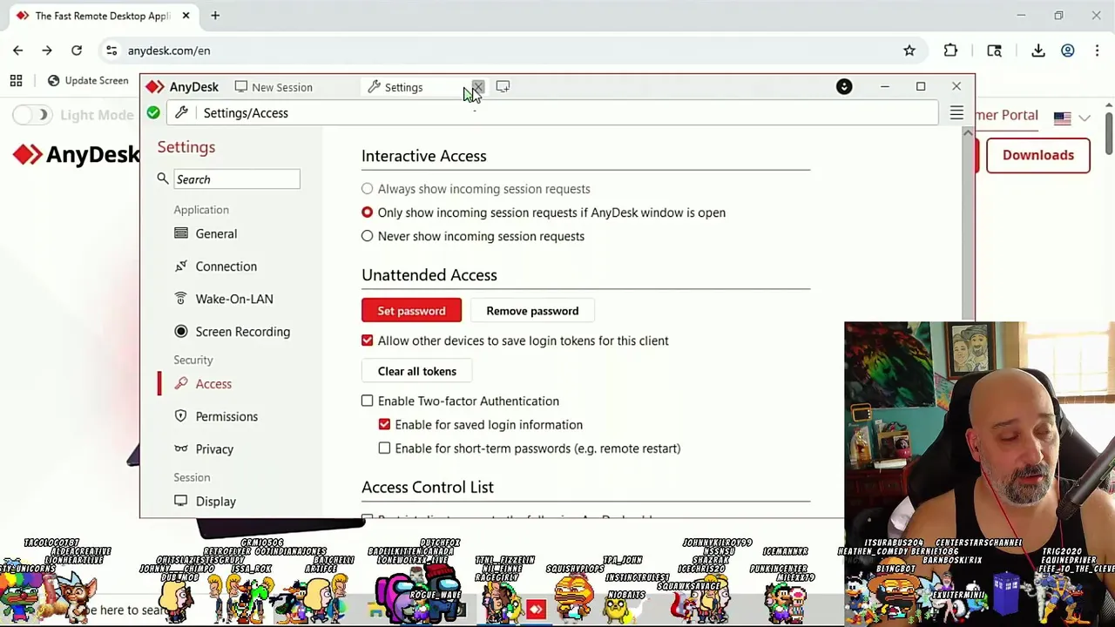
Task: Open Screen Recording settings
Action: [x=242, y=332]
